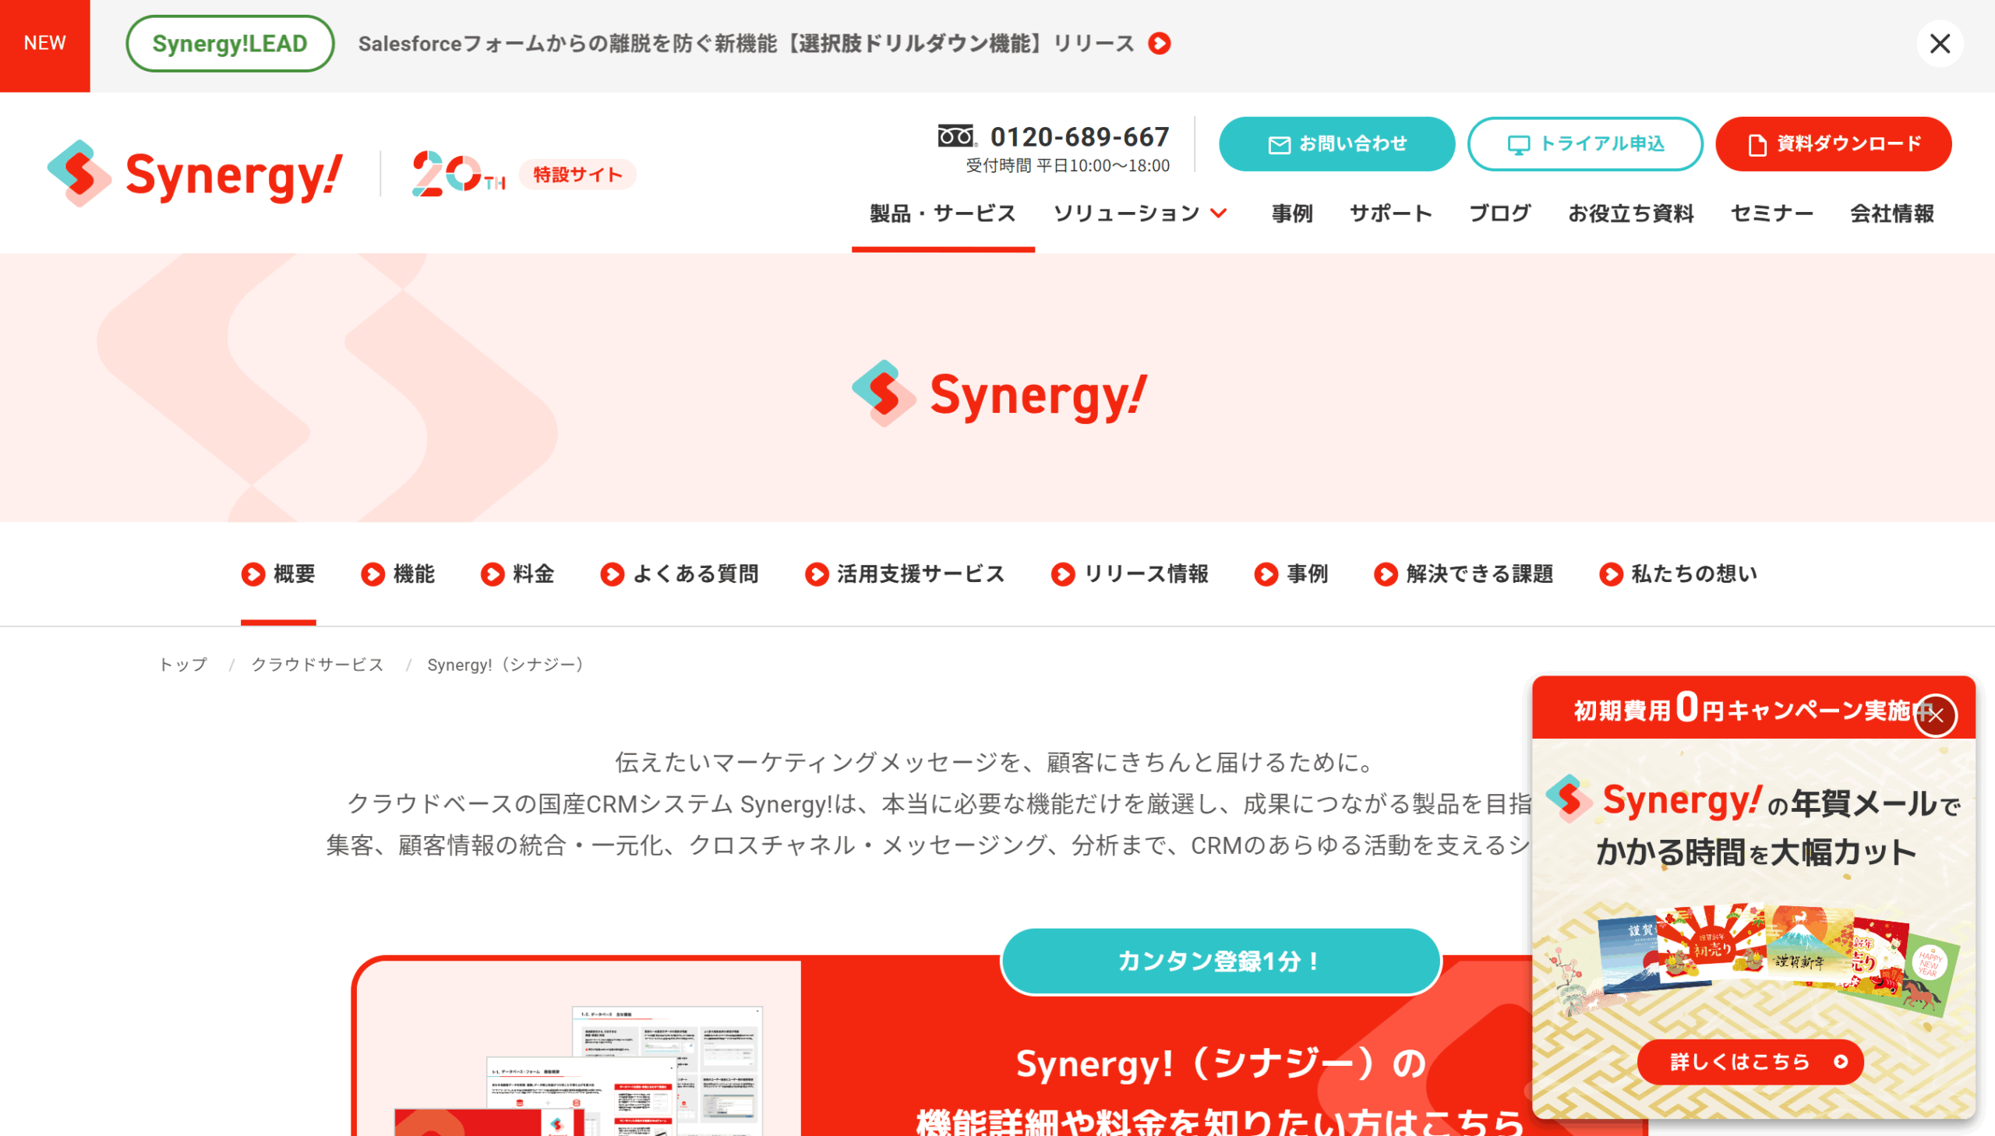Click the カンタン登録1分！ button
Screen dimensions: 1995x1136
pyautogui.click(x=1220, y=961)
